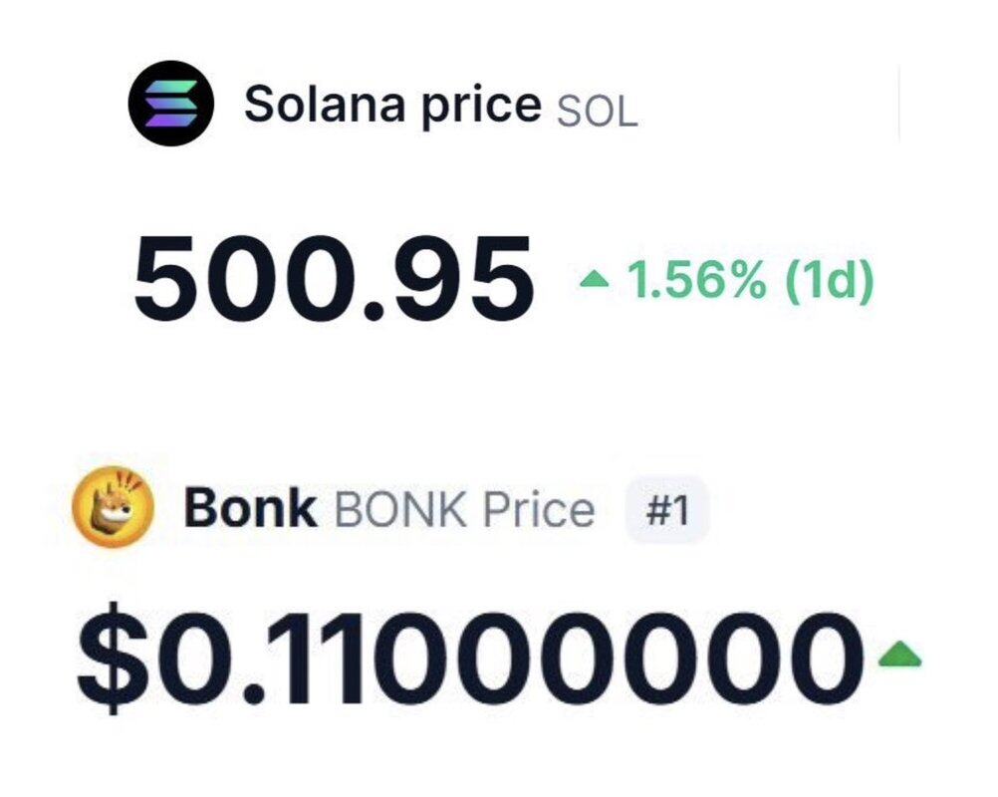The width and height of the screenshot is (998, 797).
Task: Click the Solana logo icon
Action: (171, 103)
